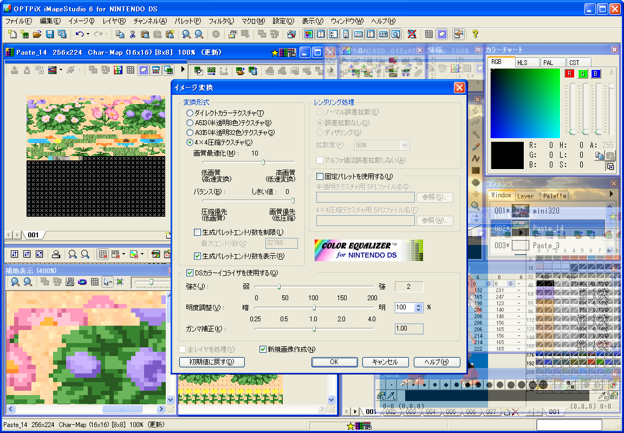Open イメージ menu

81,21
